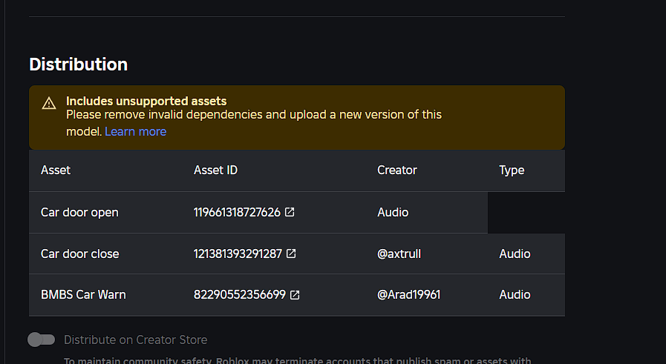Open the BMBS Car Warn asset external link icon

pos(295,295)
